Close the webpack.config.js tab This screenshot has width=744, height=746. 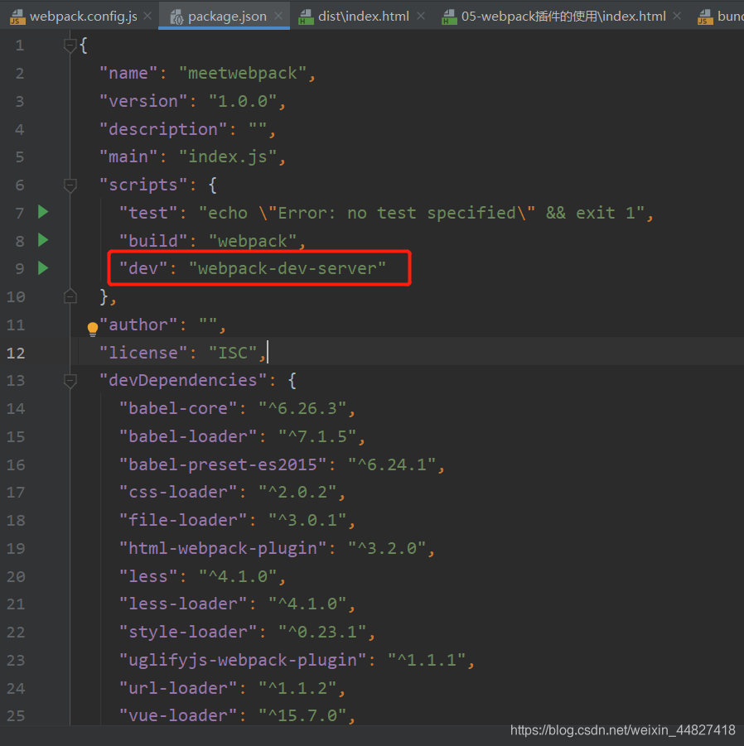(147, 17)
